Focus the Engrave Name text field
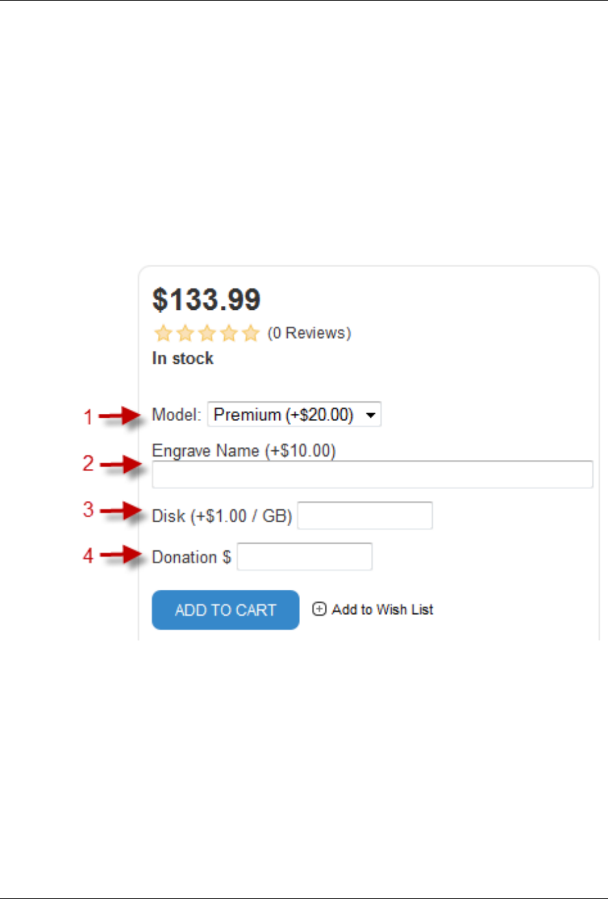 point(372,474)
